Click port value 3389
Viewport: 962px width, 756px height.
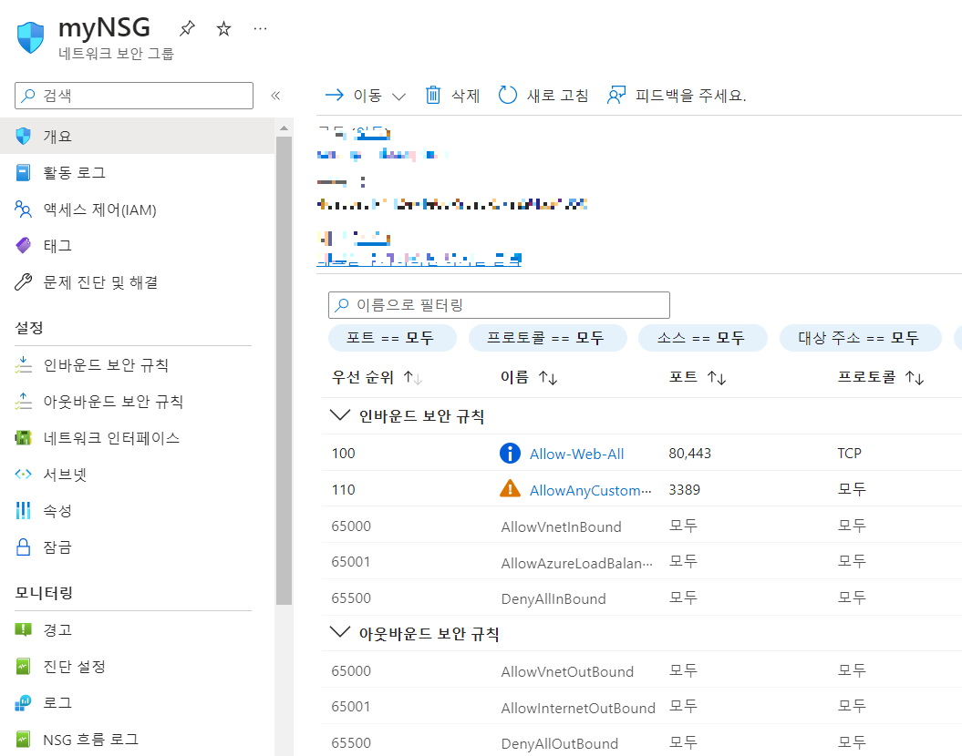point(684,489)
